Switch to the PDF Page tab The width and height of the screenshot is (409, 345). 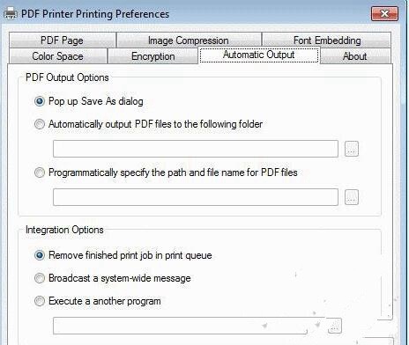coord(62,40)
